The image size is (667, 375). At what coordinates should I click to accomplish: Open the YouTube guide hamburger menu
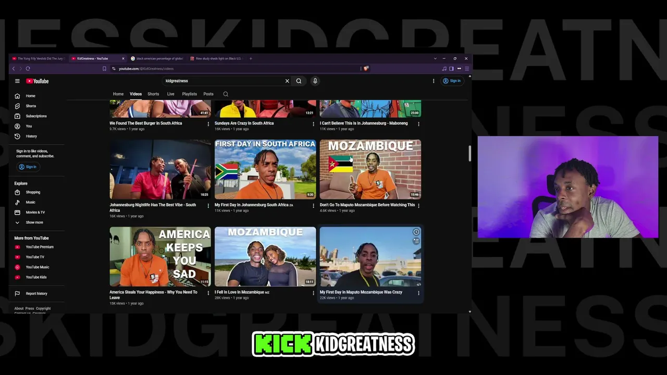point(17,81)
